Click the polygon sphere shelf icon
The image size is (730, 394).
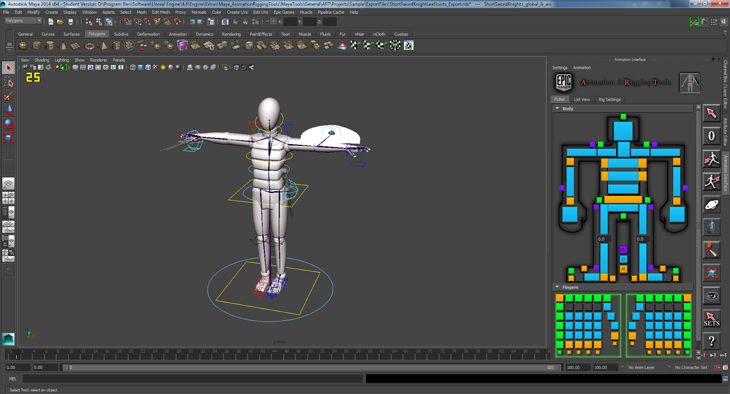[x=23, y=46]
